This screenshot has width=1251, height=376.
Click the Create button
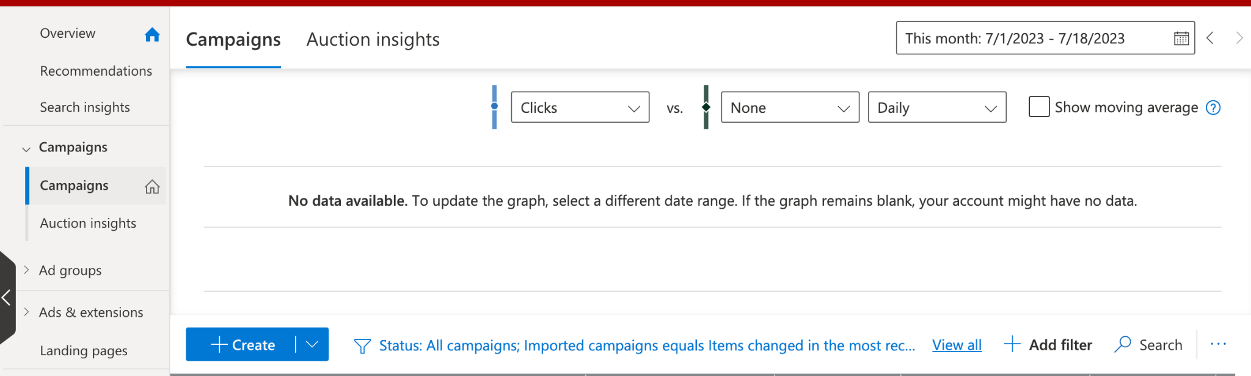243,345
